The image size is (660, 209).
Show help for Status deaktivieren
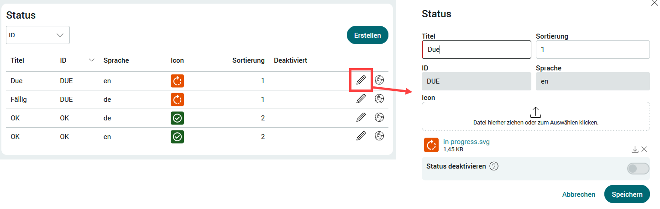494,166
